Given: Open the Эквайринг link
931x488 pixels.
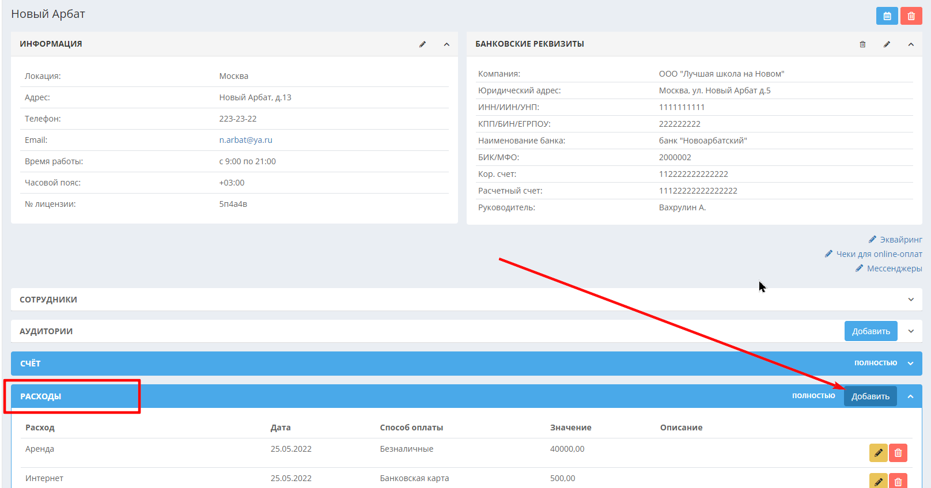Looking at the screenshot, I should (901, 240).
